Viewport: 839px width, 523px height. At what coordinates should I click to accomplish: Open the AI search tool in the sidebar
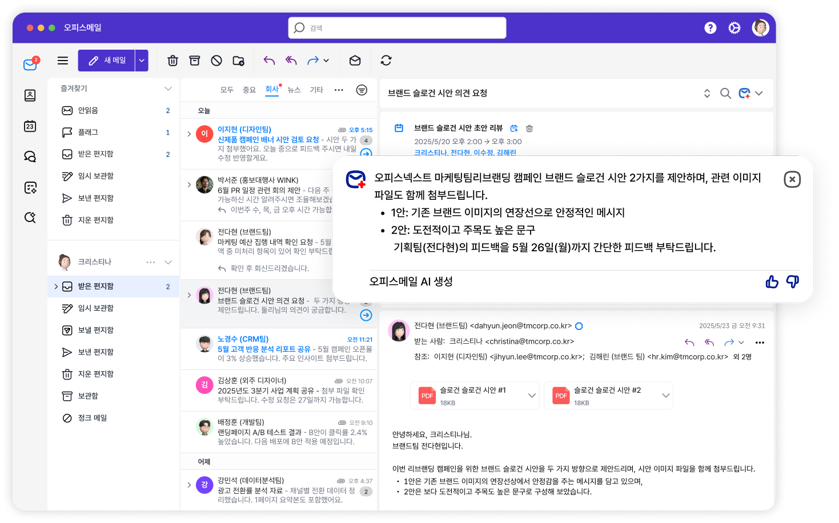30,217
